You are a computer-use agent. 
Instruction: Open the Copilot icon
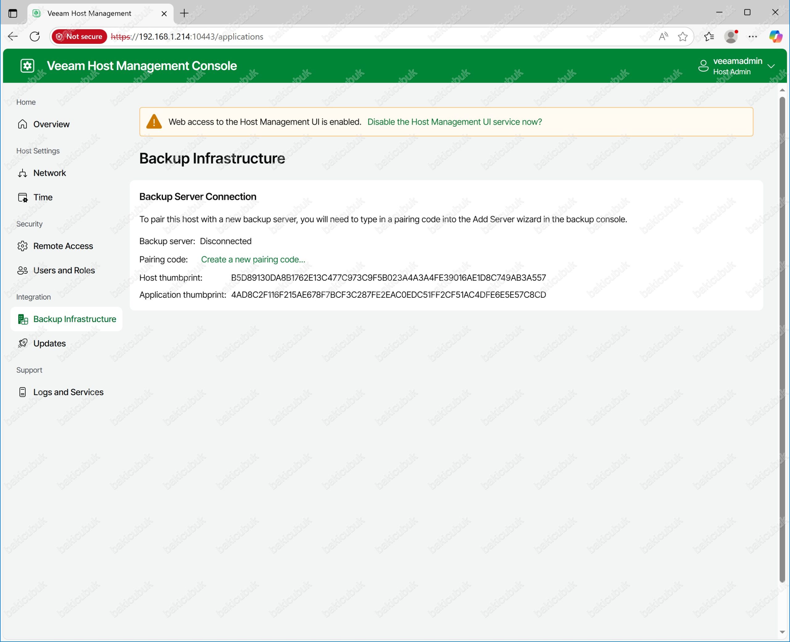(775, 36)
